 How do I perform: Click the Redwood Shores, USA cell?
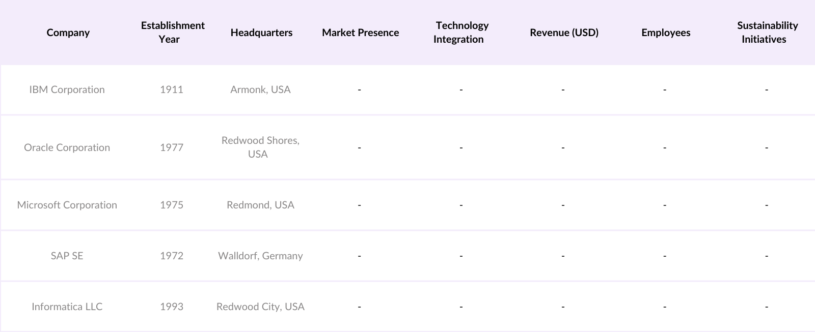(260, 147)
